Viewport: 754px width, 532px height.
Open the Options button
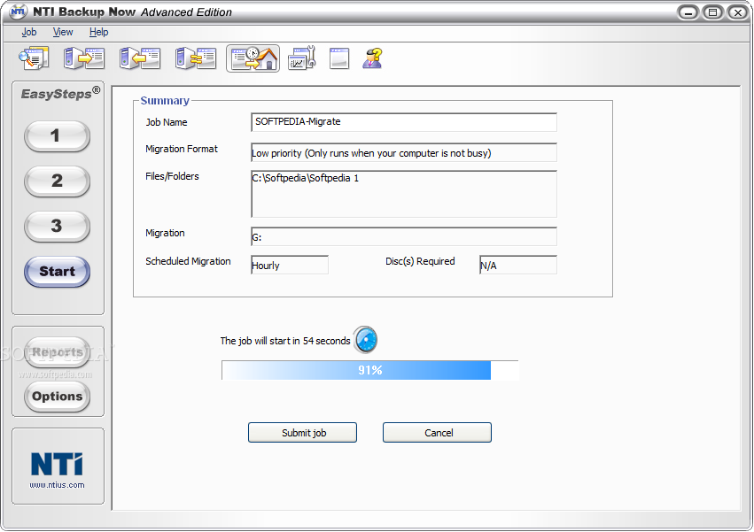(57, 397)
